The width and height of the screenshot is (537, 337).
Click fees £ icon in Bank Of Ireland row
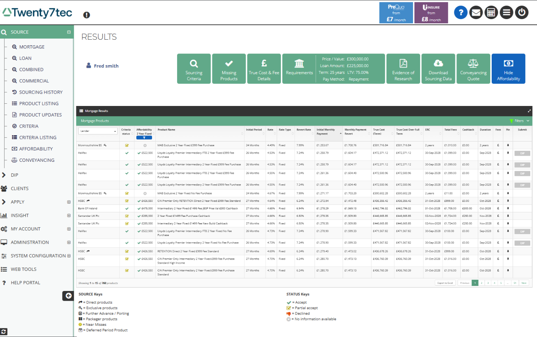[498, 209]
